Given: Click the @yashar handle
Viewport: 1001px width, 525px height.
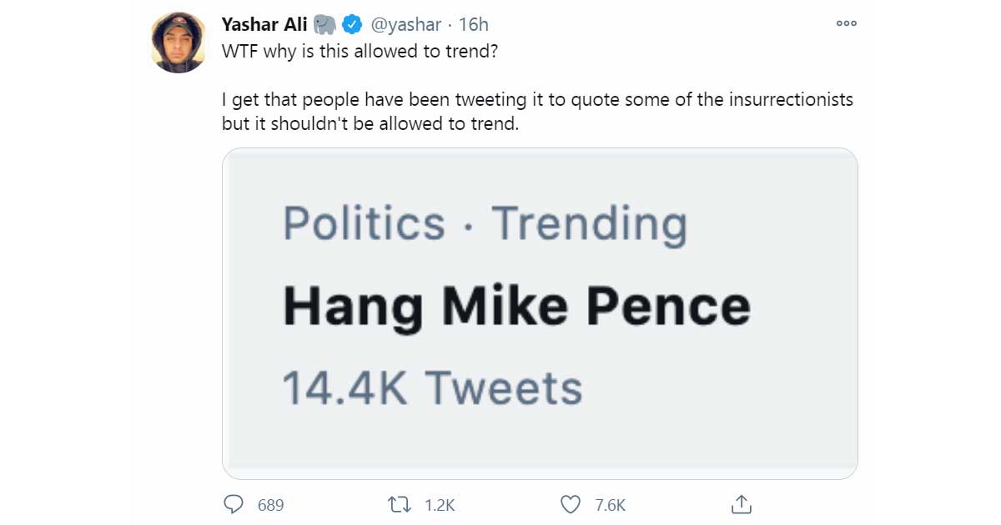Looking at the screenshot, I should tap(405, 24).
